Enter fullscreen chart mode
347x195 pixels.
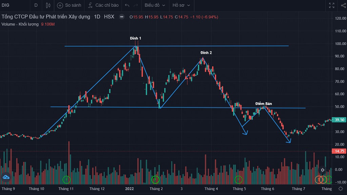tap(331, 5)
